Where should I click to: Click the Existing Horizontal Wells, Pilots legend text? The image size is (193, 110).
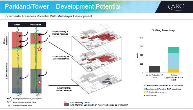point(24,102)
